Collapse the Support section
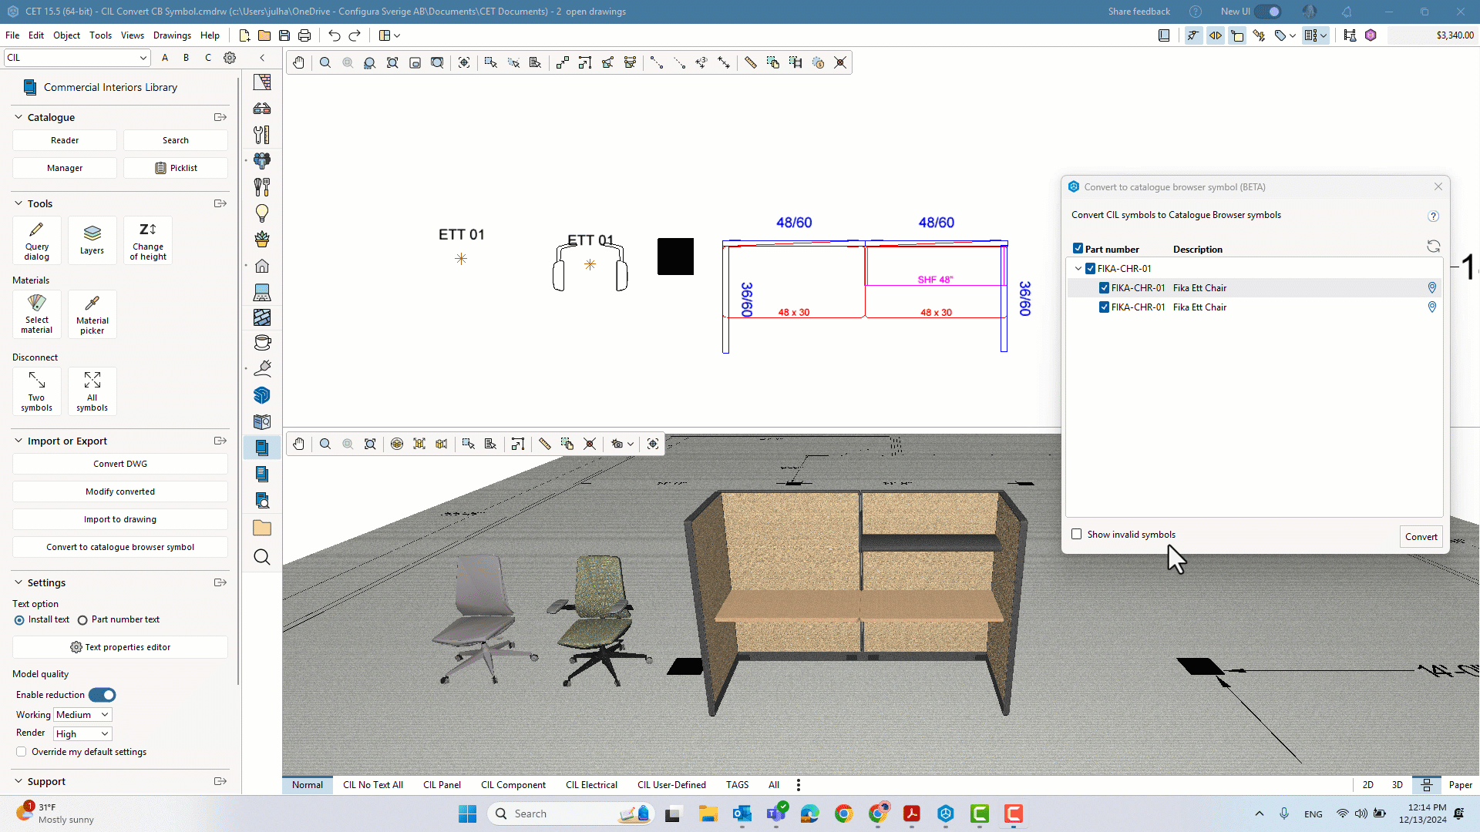 pos(18,781)
